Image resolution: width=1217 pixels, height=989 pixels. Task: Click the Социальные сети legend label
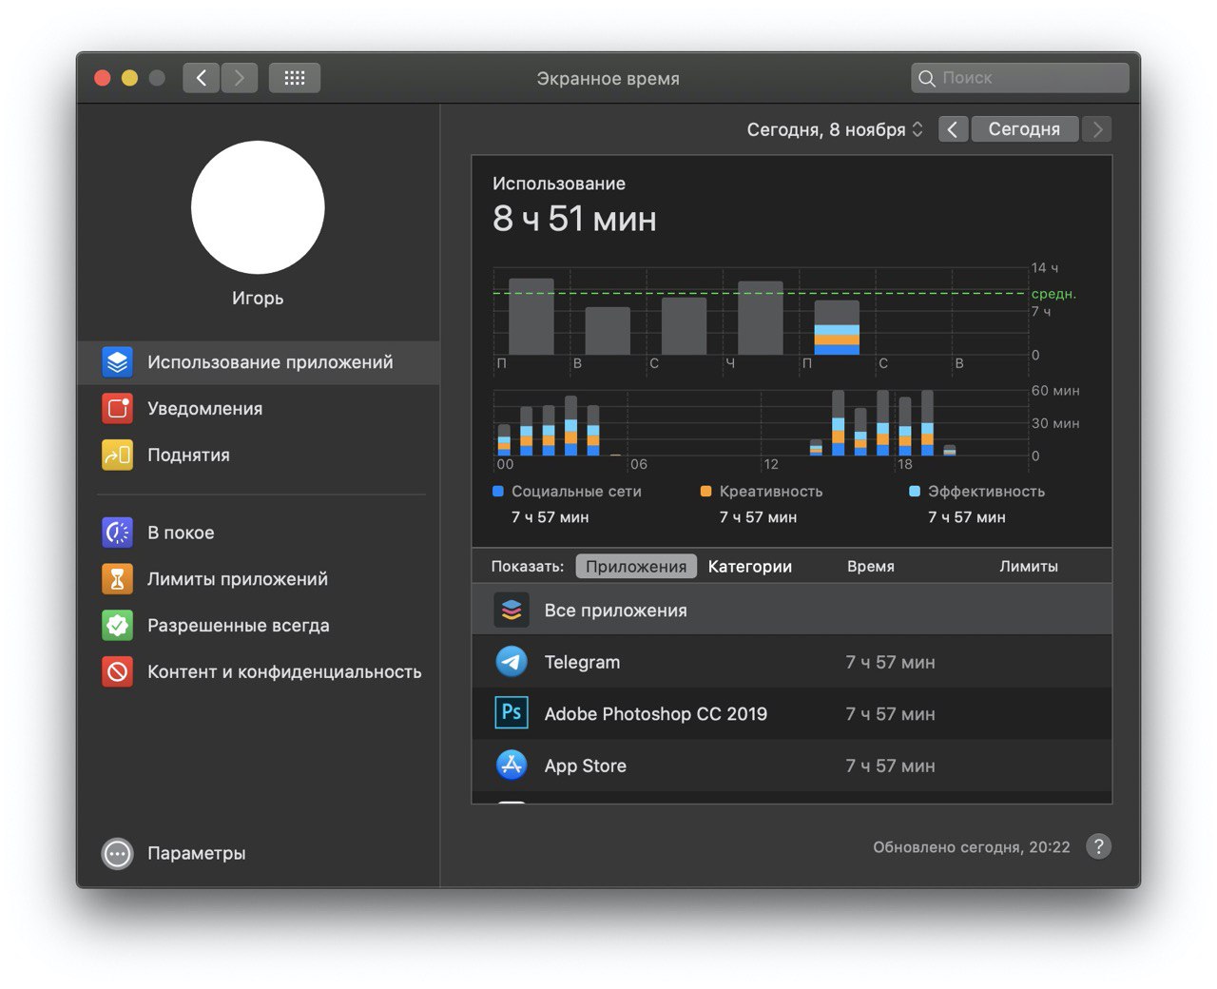[576, 492]
